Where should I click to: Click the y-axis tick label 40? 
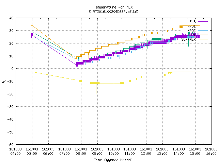(11, 18)
